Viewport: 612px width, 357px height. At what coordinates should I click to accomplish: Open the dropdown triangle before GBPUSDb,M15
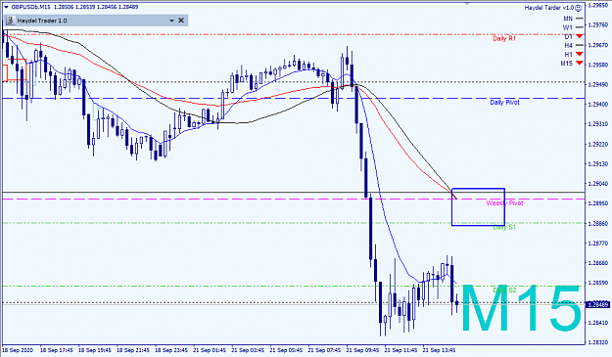6,7
